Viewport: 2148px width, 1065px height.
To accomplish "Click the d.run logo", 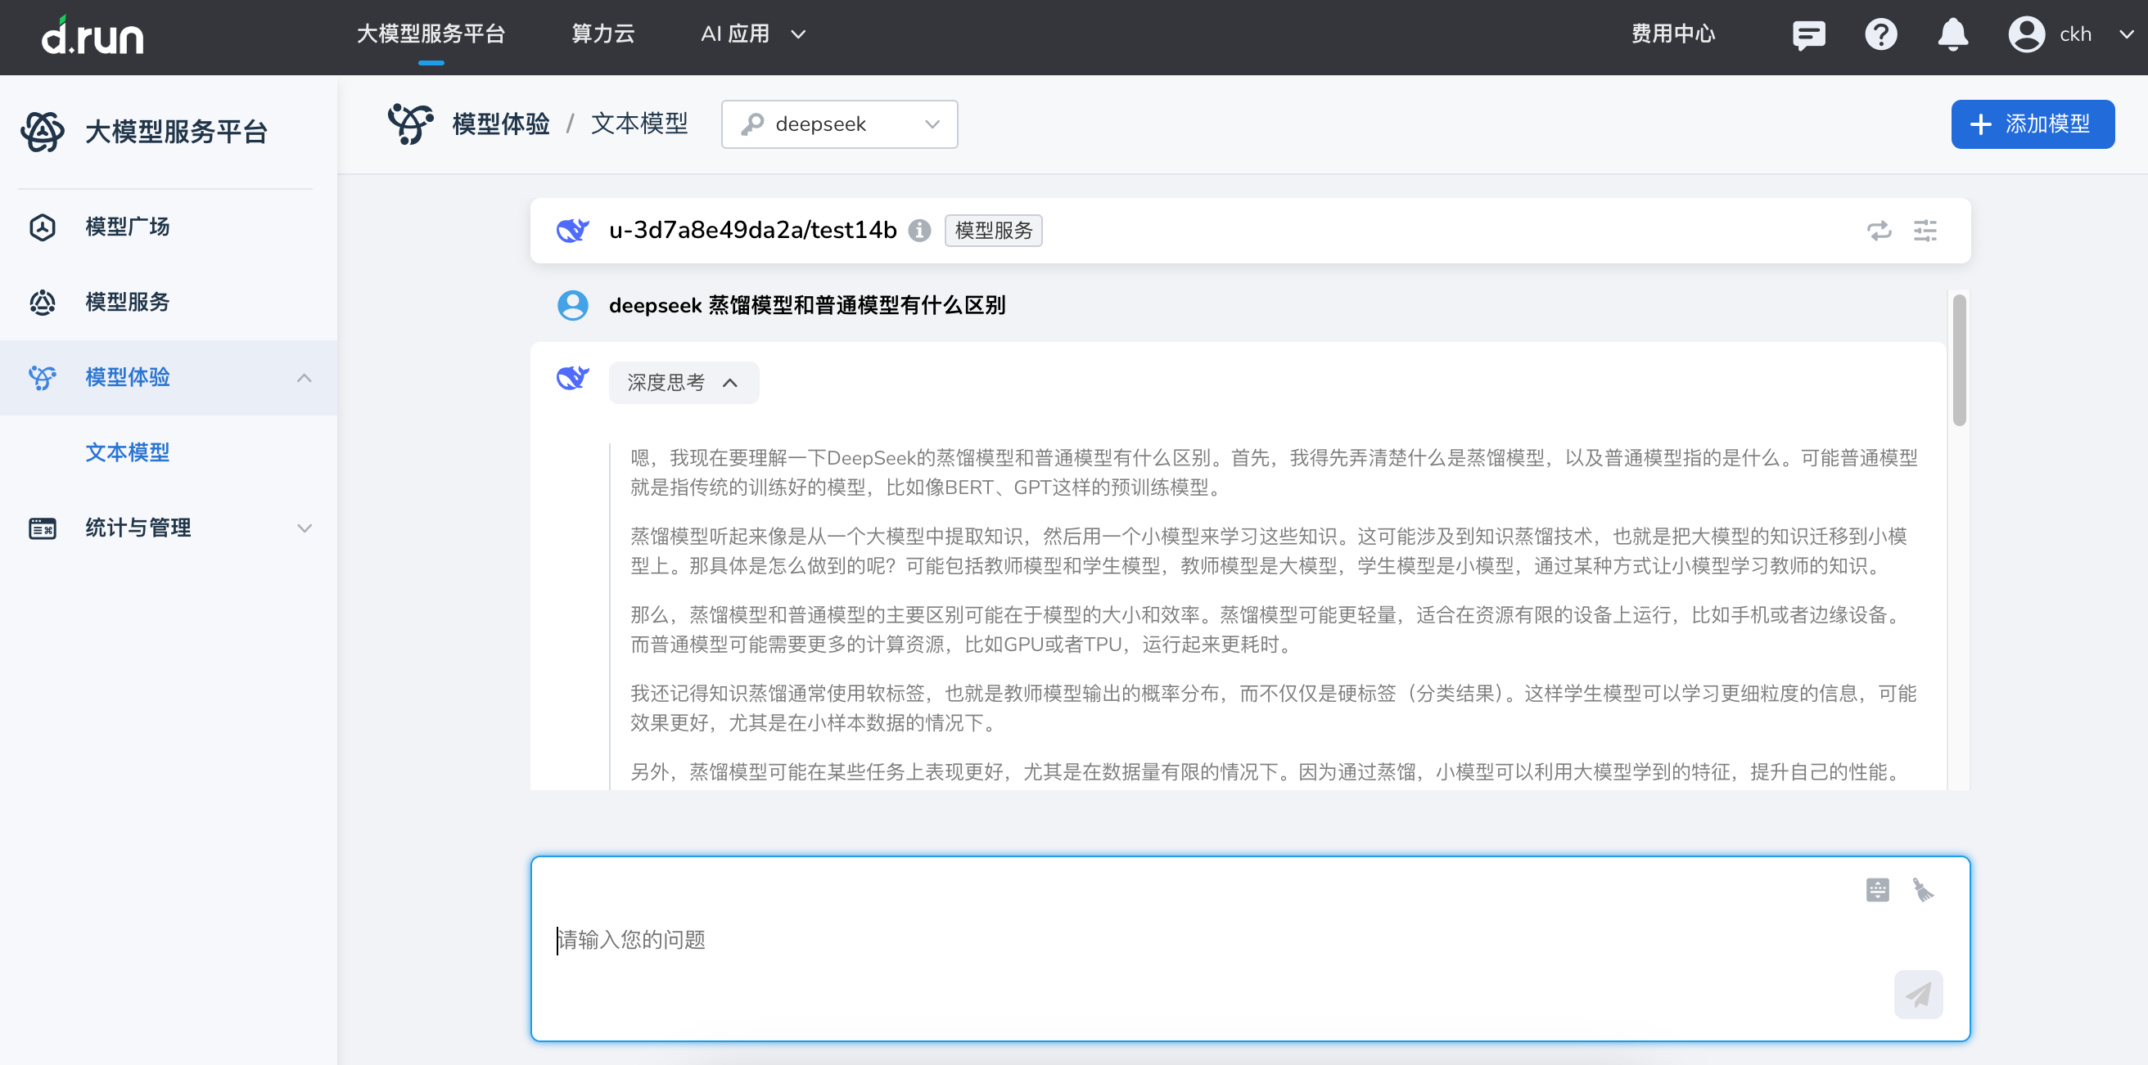I will click(x=94, y=37).
